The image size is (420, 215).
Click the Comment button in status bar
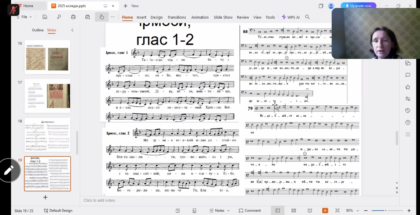click(250, 211)
